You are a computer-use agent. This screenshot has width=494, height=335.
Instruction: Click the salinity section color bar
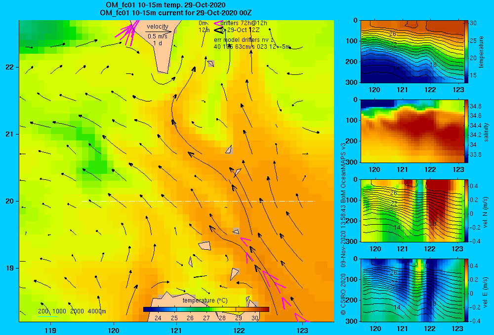point(466,131)
